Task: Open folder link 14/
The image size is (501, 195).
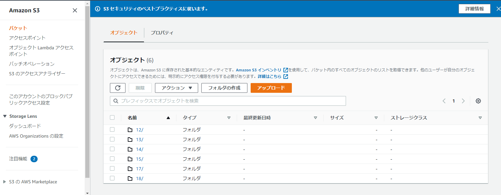Action: [x=139, y=149]
